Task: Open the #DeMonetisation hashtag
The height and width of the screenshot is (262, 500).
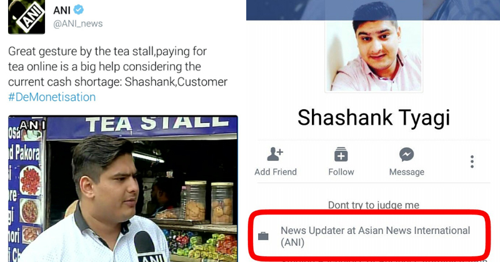Action: (52, 97)
